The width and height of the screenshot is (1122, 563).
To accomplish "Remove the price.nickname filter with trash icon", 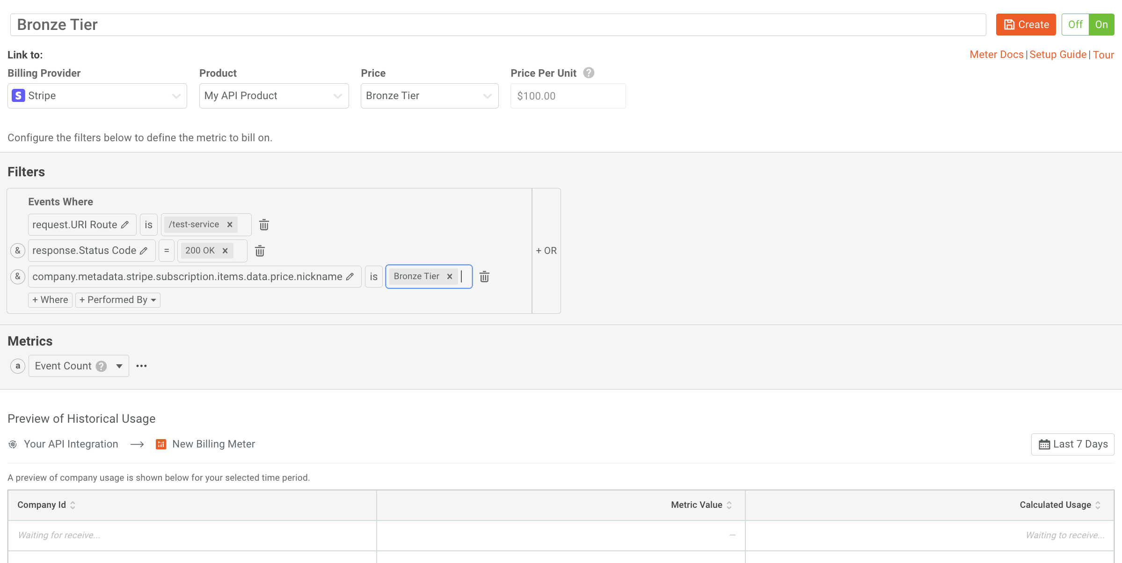I will click(484, 277).
